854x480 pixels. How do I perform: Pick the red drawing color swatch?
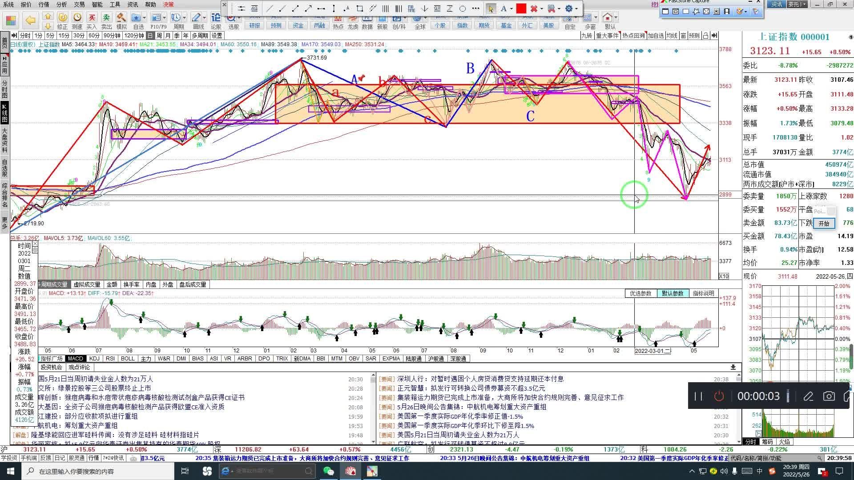(x=521, y=8)
